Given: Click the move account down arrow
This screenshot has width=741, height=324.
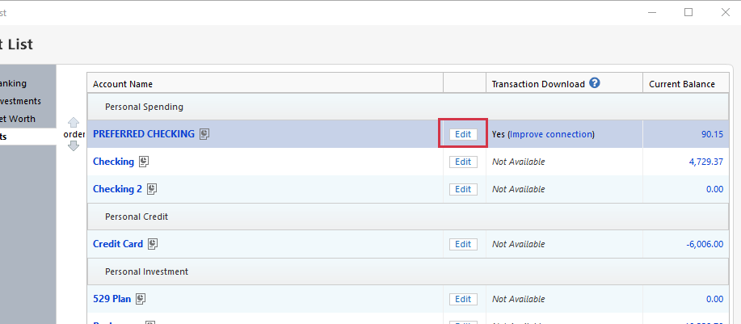Looking at the screenshot, I should point(74,145).
